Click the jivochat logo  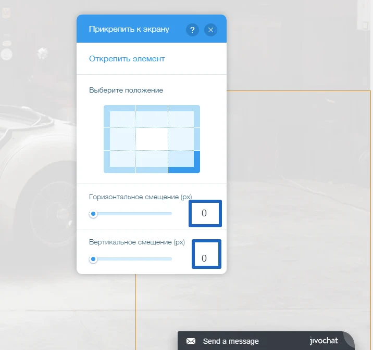[x=324, y=341]
